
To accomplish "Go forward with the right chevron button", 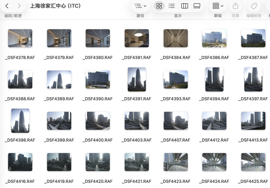I will pyautogui.click(x=19, y=6).
